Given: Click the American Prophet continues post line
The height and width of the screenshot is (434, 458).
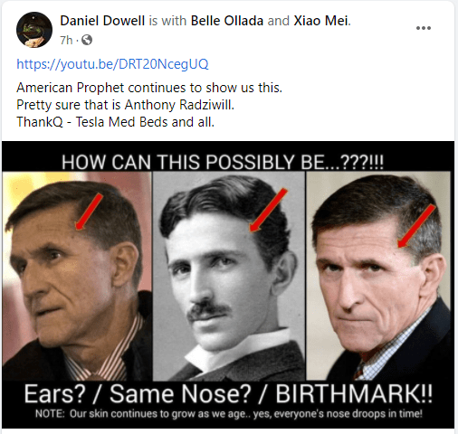Looking at the screenshot, I should (x=149, y=88).
